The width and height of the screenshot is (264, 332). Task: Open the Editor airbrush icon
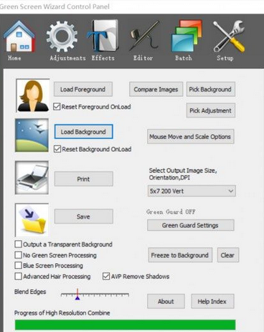point(144,36)
